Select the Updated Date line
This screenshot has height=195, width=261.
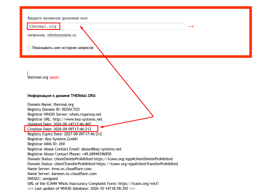[59, 124]
